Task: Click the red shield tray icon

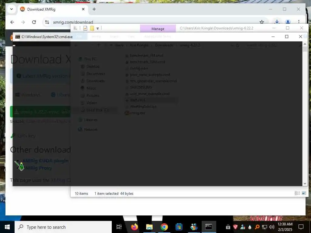Action: point(235,227)
